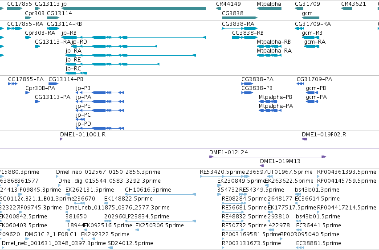Select the jp-PC protein label

point(83,115)
